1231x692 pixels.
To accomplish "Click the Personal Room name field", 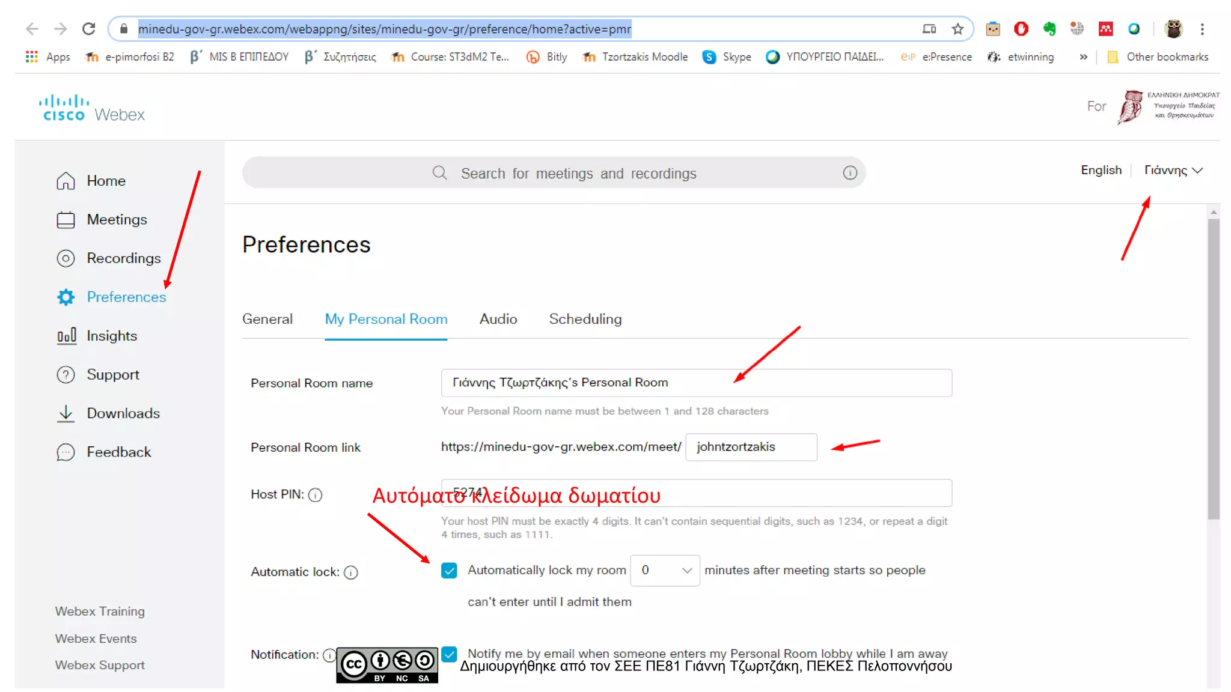I will point(696,383).
